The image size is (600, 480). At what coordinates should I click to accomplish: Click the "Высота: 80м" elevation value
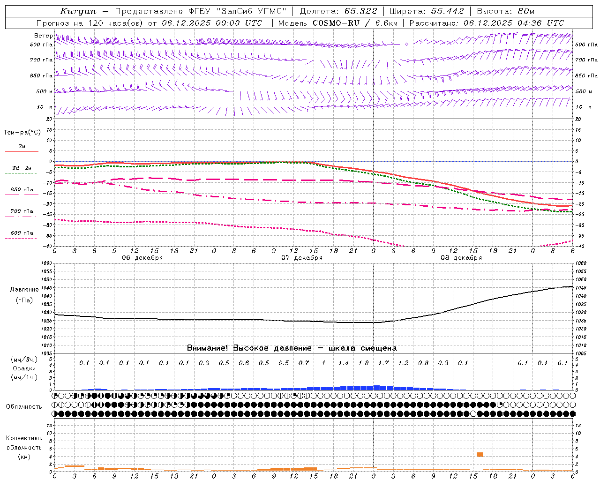tap(505, 11)
